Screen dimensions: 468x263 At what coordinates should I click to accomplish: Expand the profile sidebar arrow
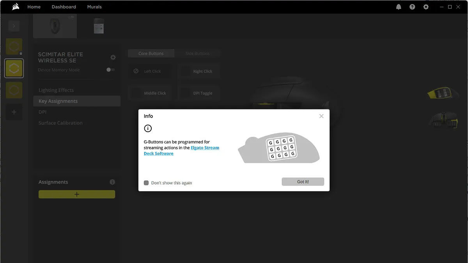14,26
